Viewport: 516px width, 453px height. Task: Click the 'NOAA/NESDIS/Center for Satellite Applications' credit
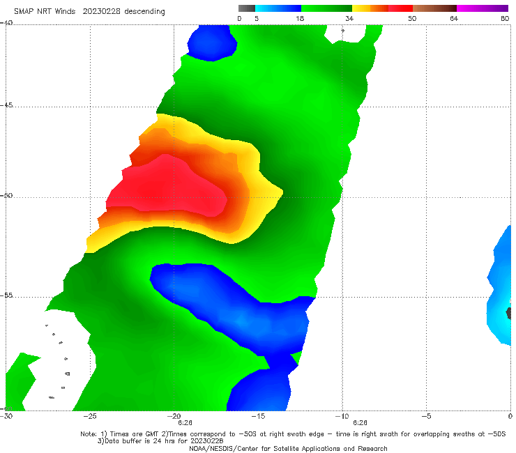click(288, 449)
